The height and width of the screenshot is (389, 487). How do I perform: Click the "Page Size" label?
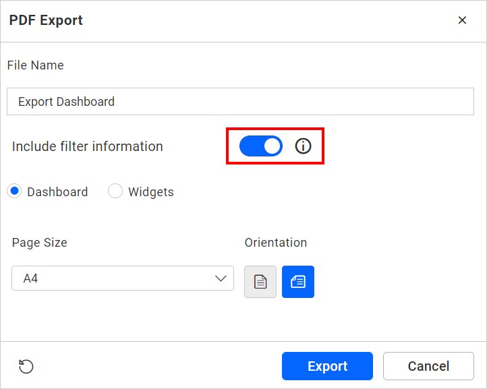(39, 243)
